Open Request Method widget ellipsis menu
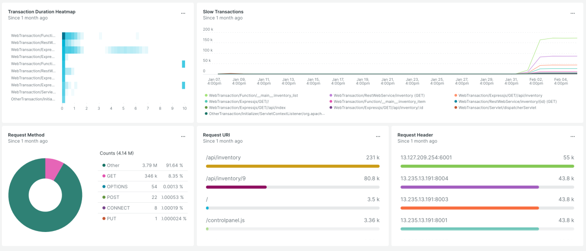Viewport: 586px width, 251px height. [x=183, y=137]
